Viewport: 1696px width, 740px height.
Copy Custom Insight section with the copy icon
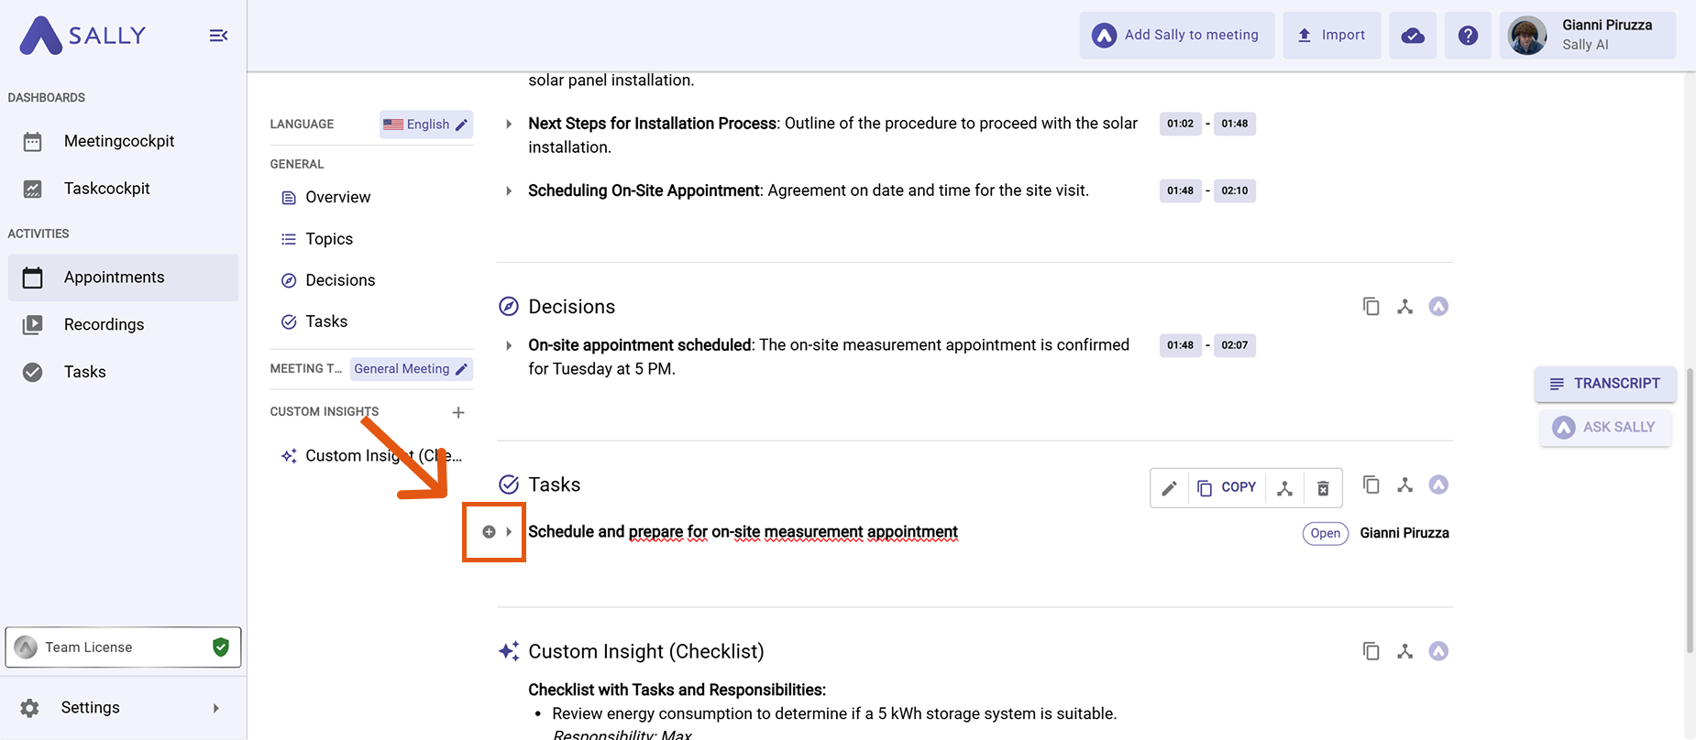(x=1371, y=651)
